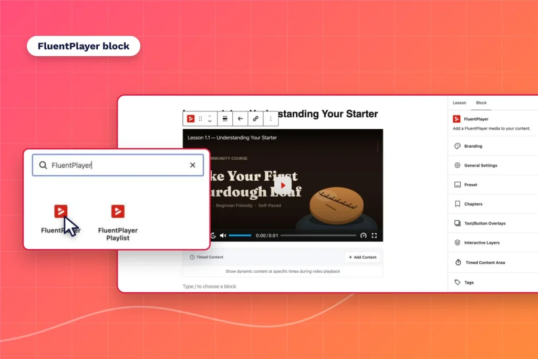Switch to the Block tab

pos(481,102)
